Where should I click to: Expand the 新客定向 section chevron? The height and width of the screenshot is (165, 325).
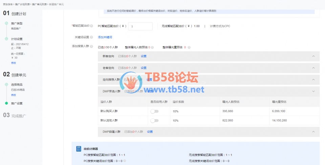(313, 56)
